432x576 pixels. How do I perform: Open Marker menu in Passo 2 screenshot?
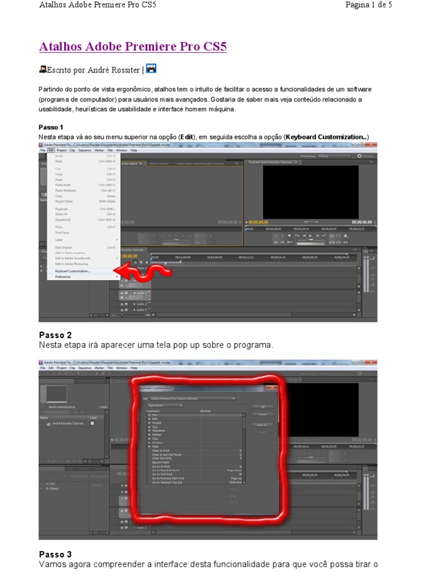pyautogui.click(x=99, y=368)
